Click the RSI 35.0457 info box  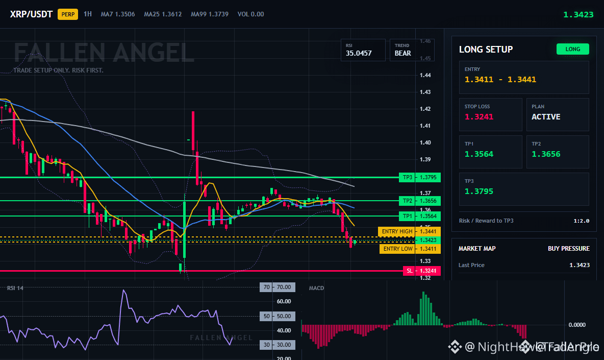363,50
